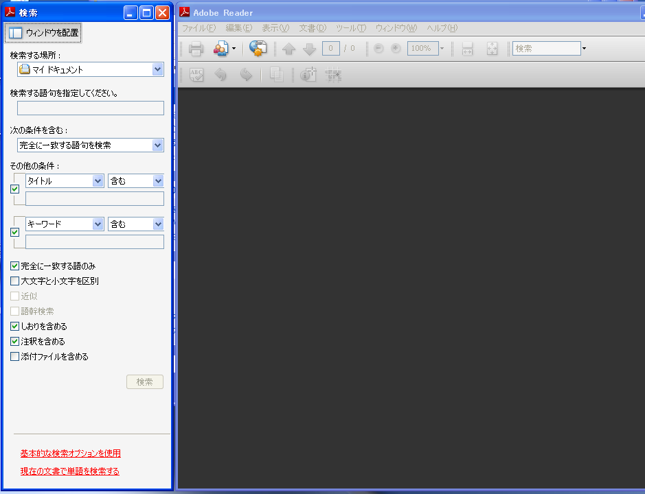Open the キーワード criteria dropdown
The width and height of the screenshot is (645, 494).
[65, 224]
